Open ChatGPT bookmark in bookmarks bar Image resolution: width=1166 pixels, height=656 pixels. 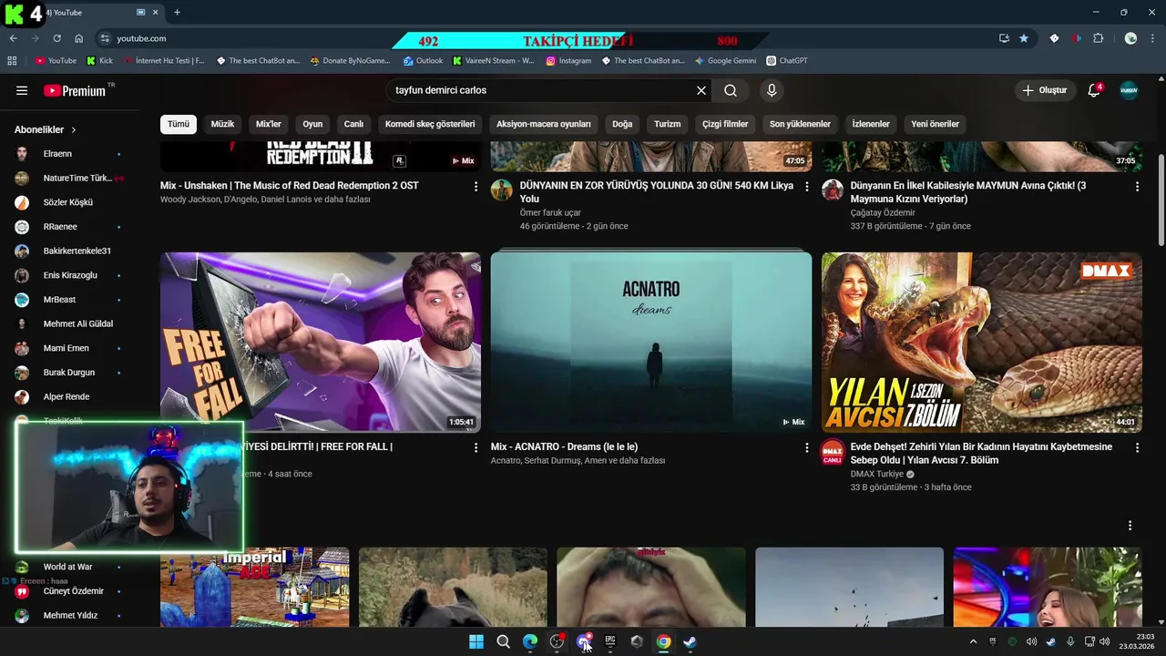tap(787, 61)
